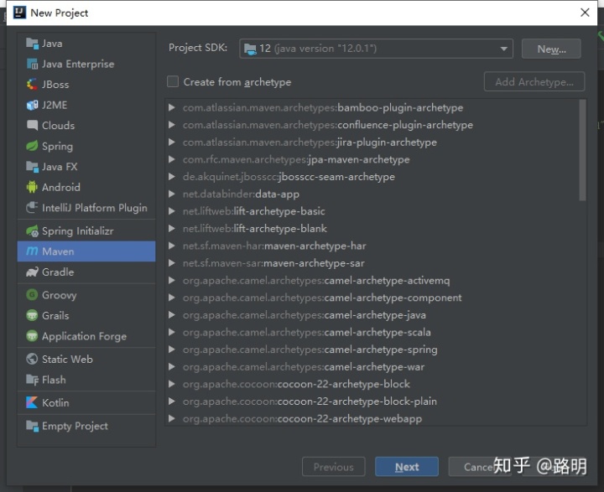This screenshot has width=604, height=492.
Task: Select Kotlin text label in project list
Action: 55,402
